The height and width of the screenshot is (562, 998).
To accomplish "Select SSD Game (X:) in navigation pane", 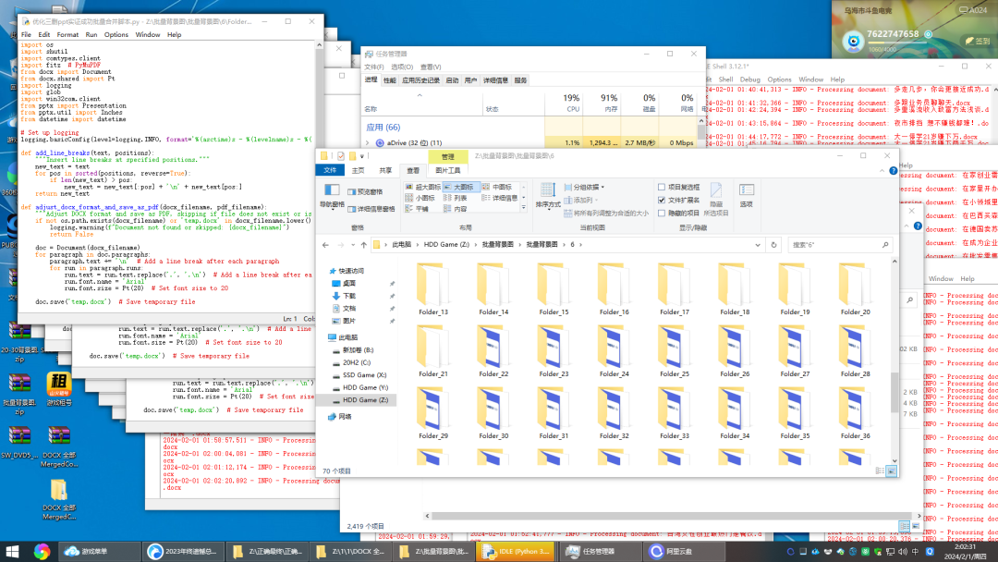I will [x=365, y=375].
